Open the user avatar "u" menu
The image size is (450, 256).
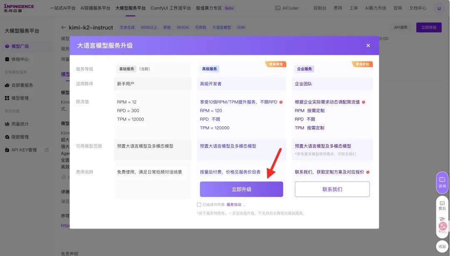click(x=439, y=8)
